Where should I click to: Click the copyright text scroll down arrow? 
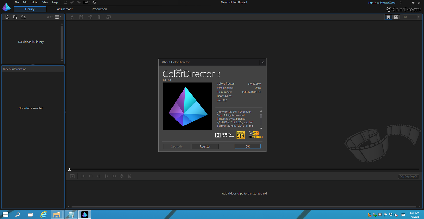[x=261, y=129]
